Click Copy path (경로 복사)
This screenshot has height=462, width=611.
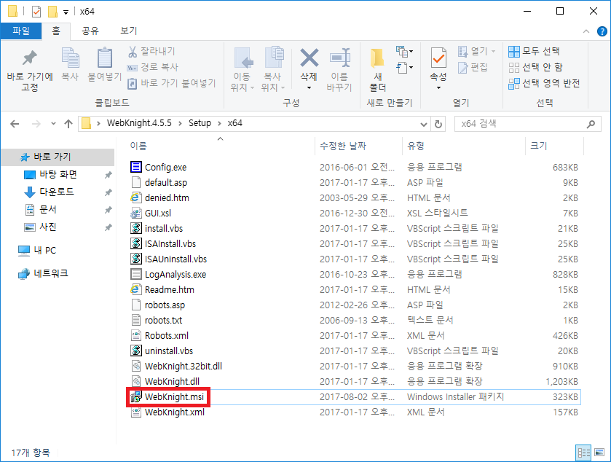pyautogui.click(x=153, y=67)
